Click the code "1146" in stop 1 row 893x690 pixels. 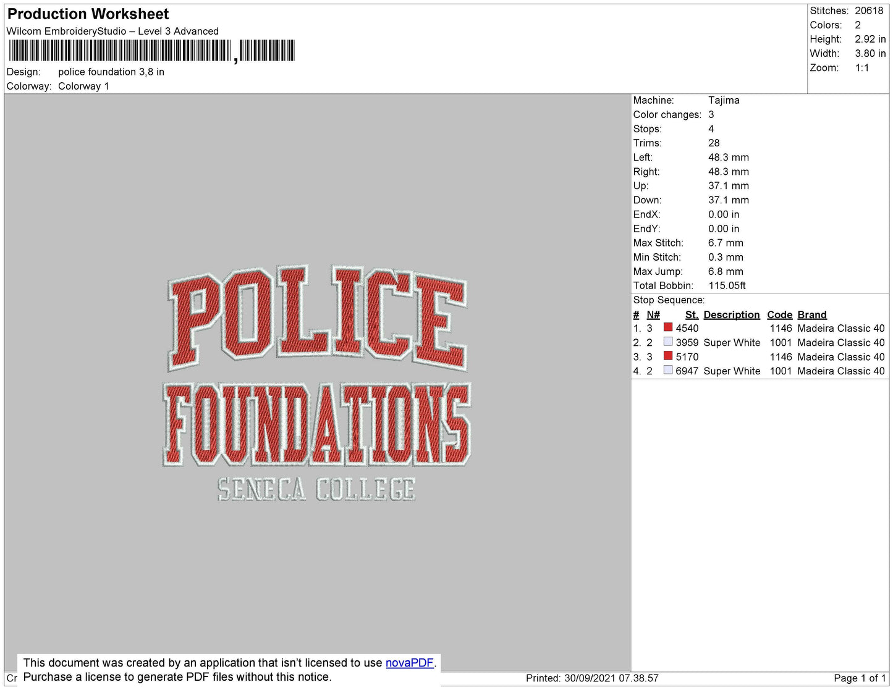coord(781,328)
